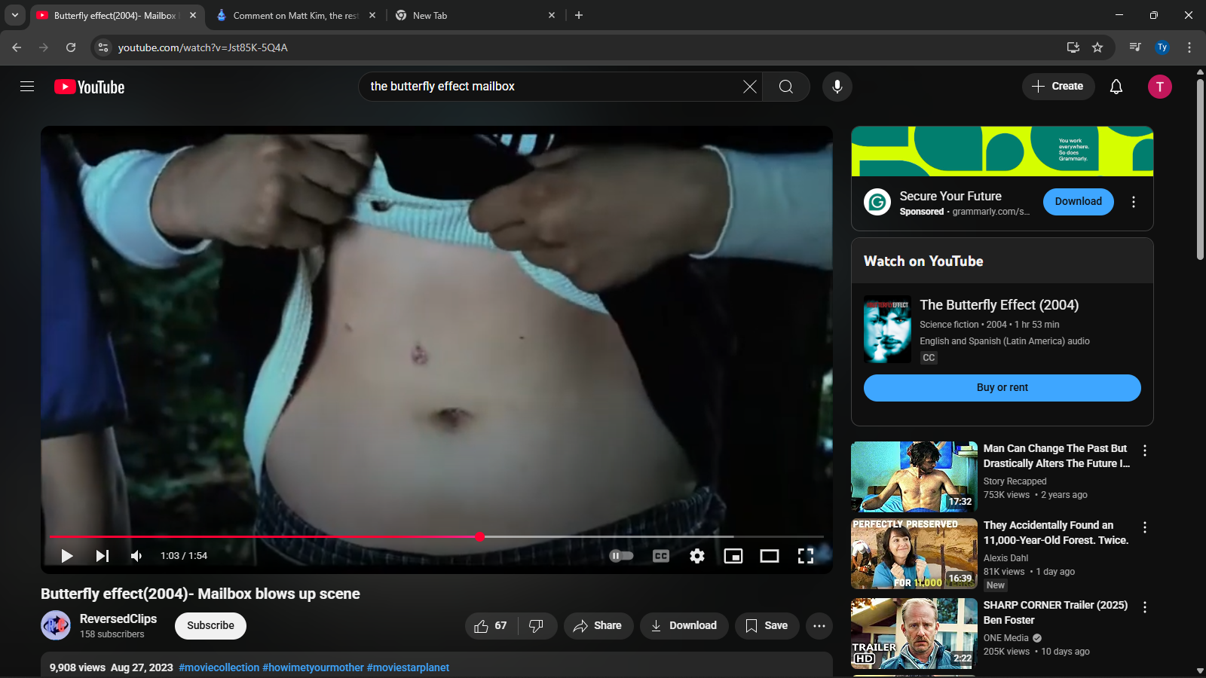Toggle the autoplay switch
The image size is (1206, 678).
tap(621, 556)
